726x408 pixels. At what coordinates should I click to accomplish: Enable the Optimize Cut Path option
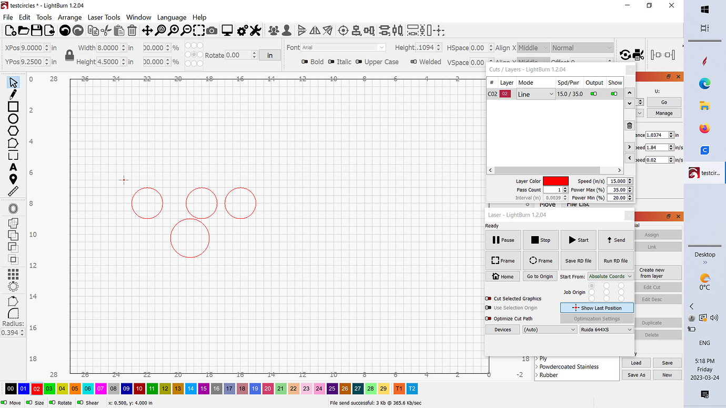[x=488, y=318]
